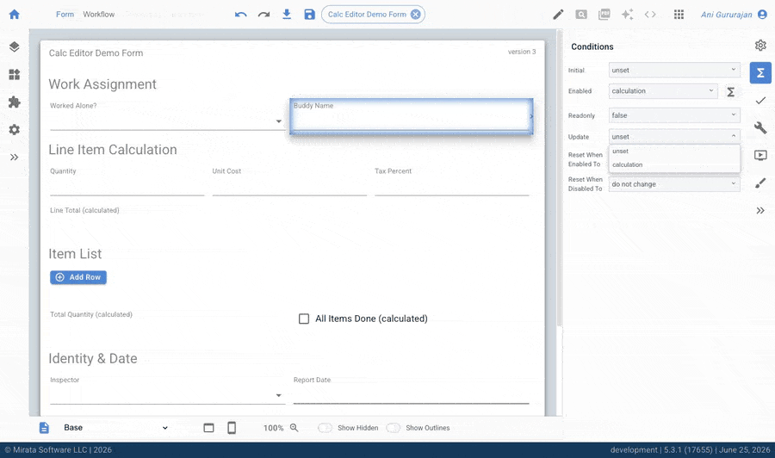Expand the right sidebar chevrons
Screen dimensions: 775x458
click(x=760, y=210)
